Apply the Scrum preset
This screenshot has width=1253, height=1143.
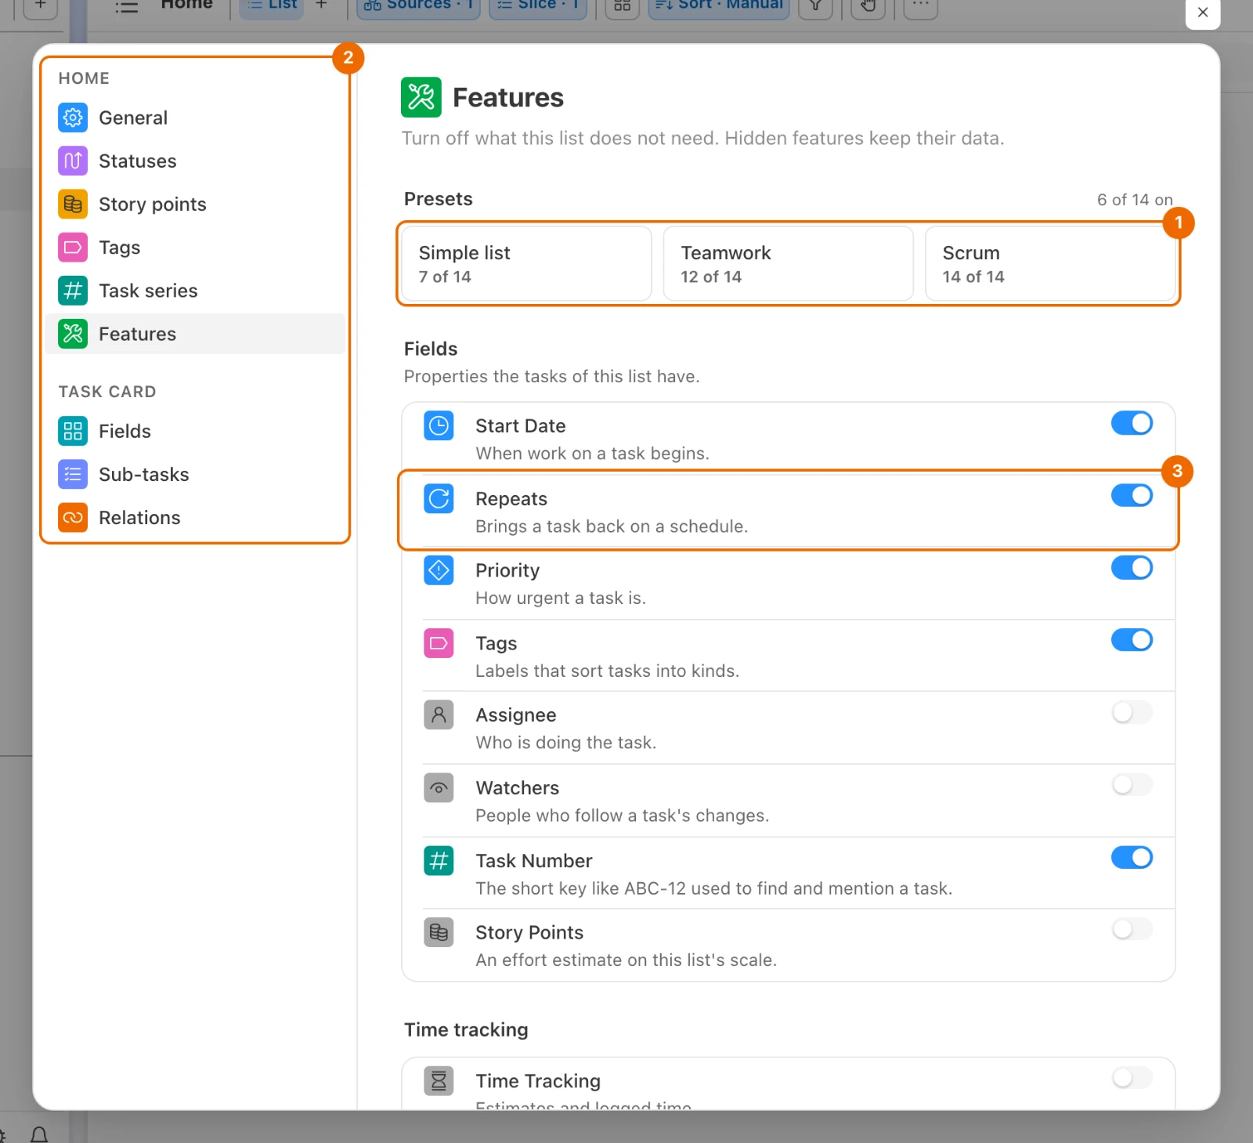[x=1049, y=264]
